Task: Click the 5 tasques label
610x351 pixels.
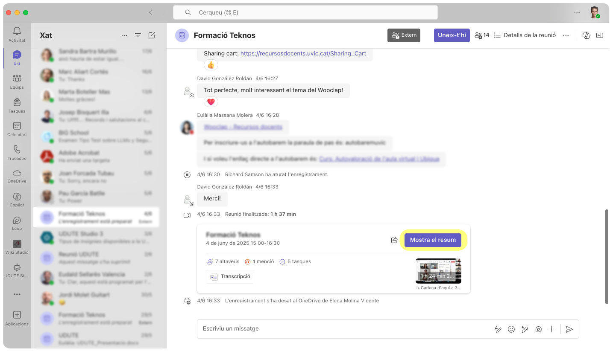Action: click(x=295, y=261)
